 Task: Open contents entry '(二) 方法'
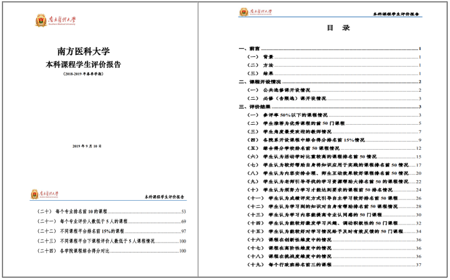tap(334, 65)
